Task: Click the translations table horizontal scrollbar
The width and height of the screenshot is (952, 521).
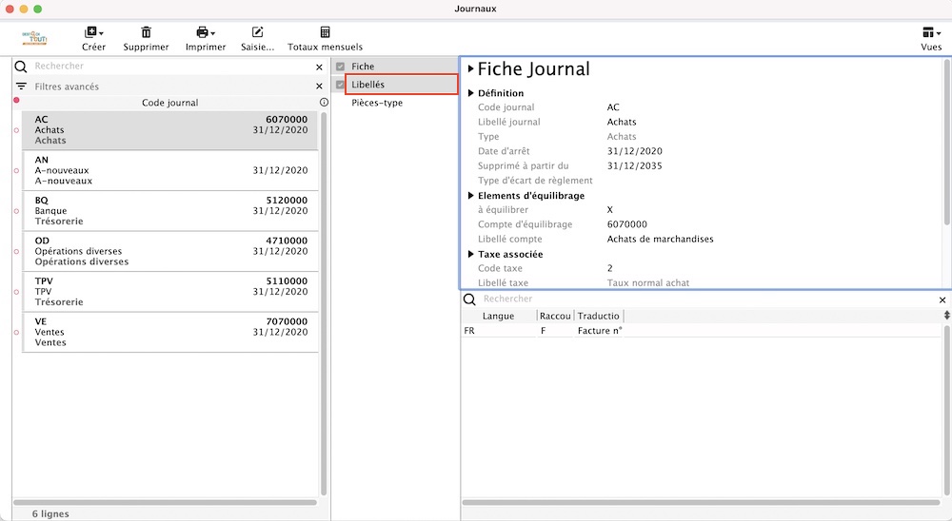Action: click(702, 502)
